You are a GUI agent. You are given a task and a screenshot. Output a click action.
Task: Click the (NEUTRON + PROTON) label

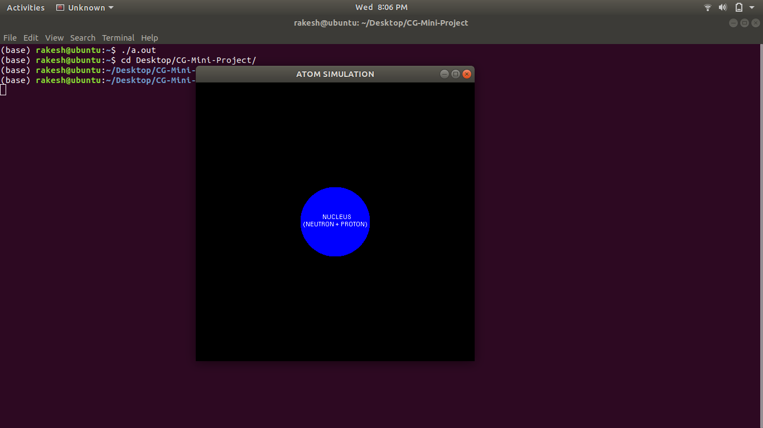pyautogui.click(x=335, y=224)
